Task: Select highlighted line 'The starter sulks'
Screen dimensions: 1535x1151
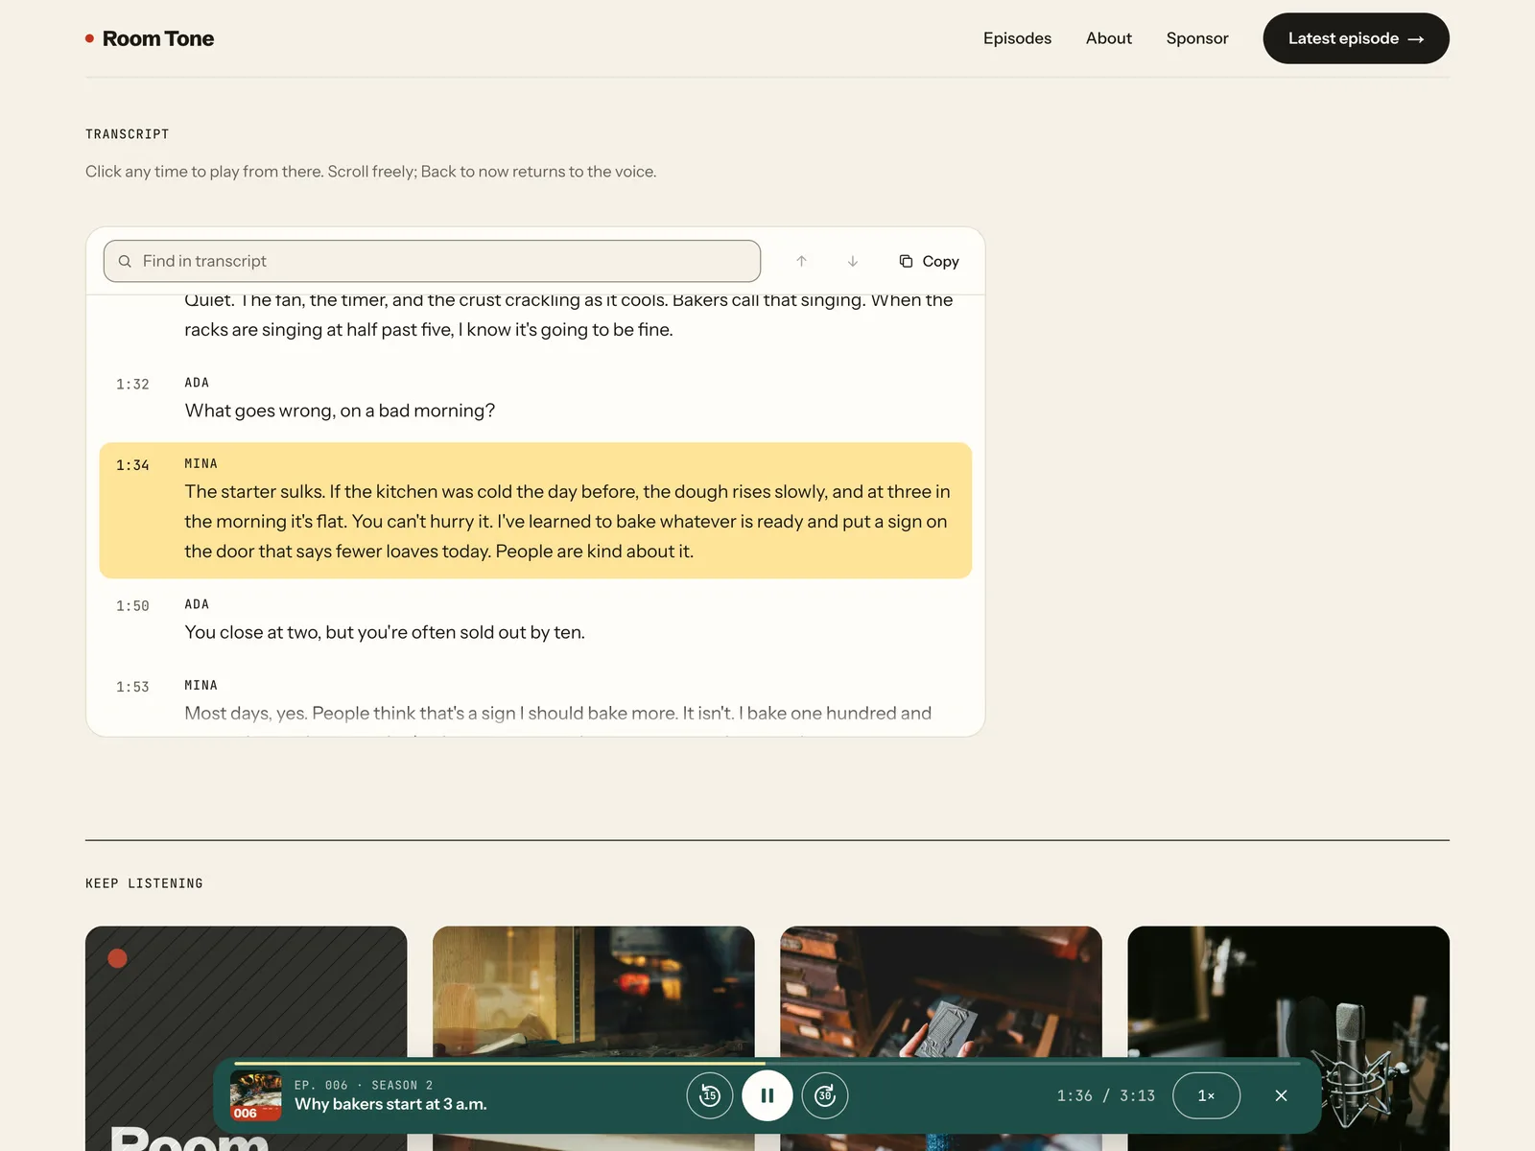Action: pyautogui.click(x=535, y=510)
